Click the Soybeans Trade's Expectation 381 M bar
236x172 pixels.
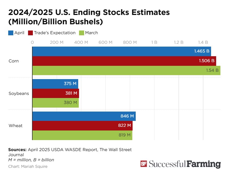point(56,93)
